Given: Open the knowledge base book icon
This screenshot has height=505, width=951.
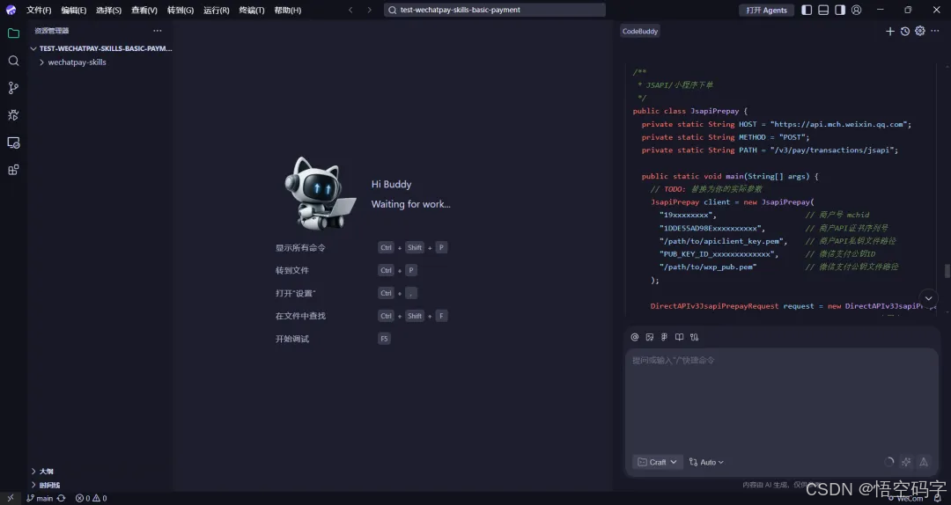Looking at the screenshot, I should click(679, 337).
